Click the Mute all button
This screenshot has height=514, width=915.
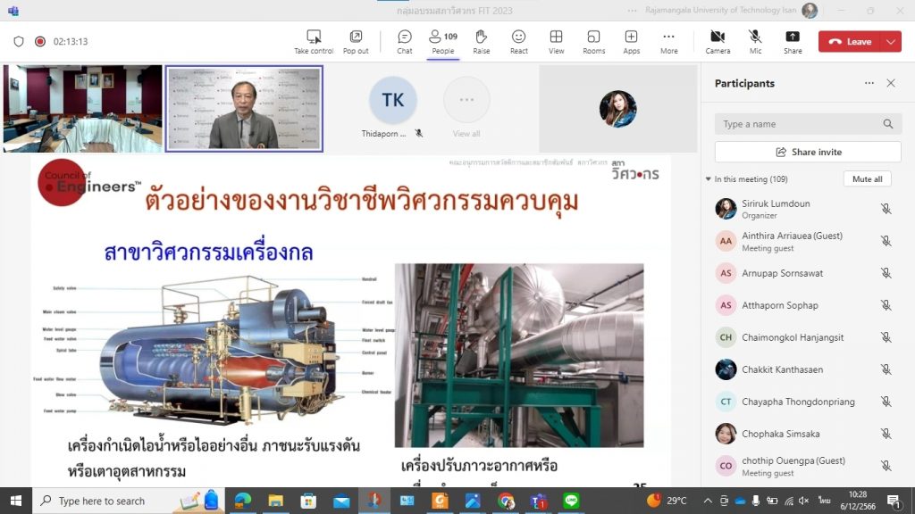[867, 179]
